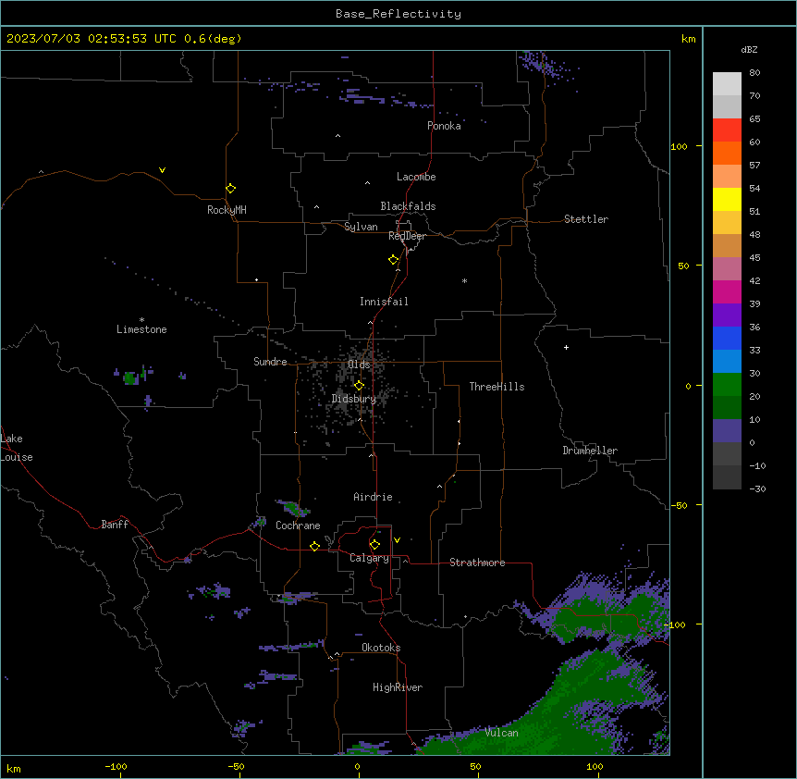Pick the bright yellow swatch in dBZ legend
797x779 pixels.
click(727, 199)
